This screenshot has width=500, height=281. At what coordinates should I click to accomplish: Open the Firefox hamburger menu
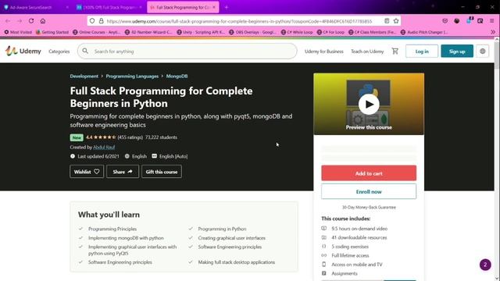click(x=492, y=21)
